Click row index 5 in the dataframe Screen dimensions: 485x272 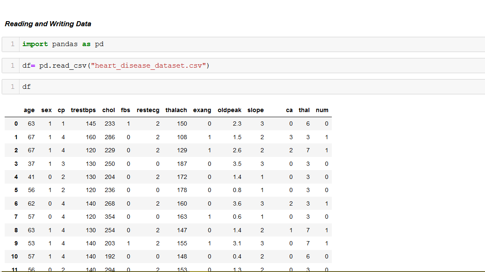(16, 190)
